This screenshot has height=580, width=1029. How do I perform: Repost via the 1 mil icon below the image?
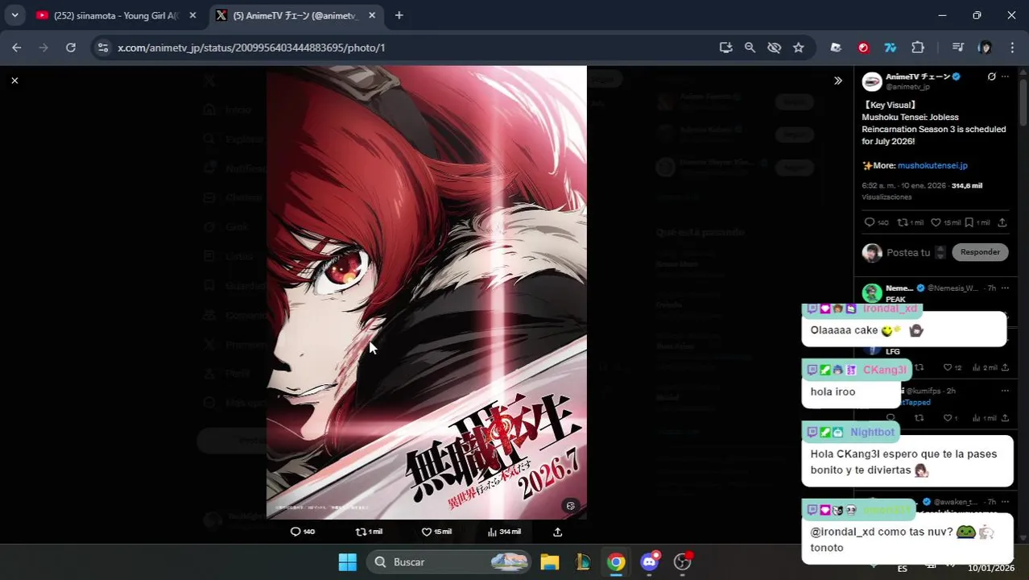pos(369,532)
